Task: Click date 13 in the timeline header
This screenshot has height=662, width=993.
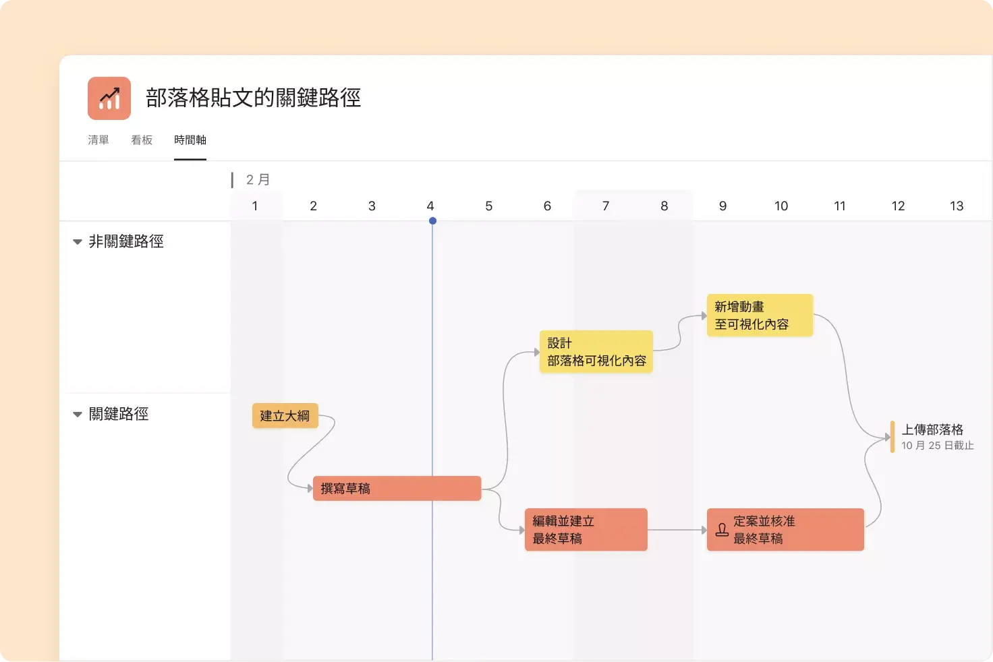Action: click(957, 206)
